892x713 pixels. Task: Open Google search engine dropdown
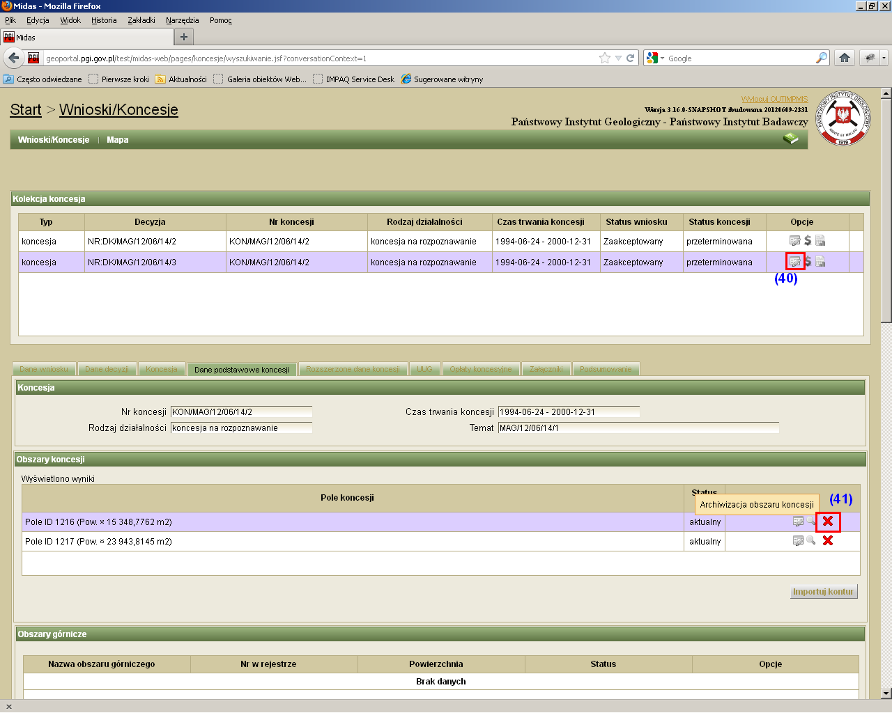pyautogui.click(x=656, y=58)
